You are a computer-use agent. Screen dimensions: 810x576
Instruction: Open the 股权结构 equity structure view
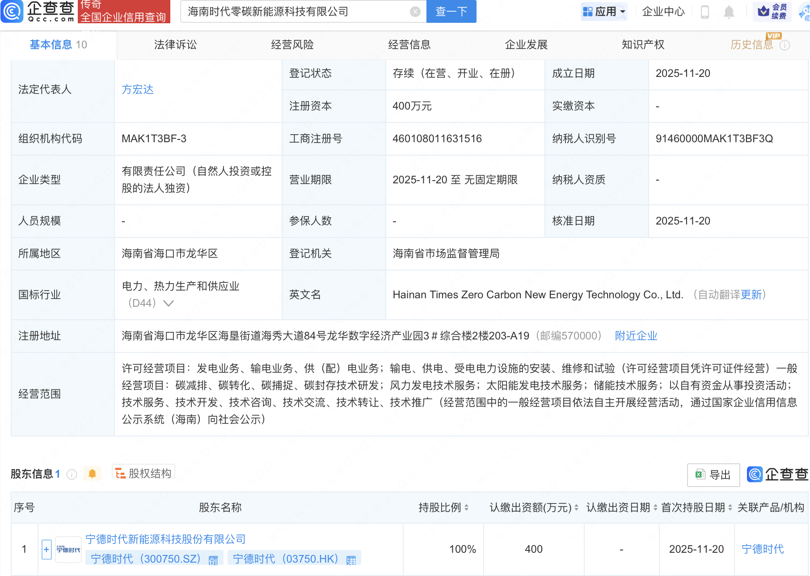pyautogui.click(x=143, y=473)
